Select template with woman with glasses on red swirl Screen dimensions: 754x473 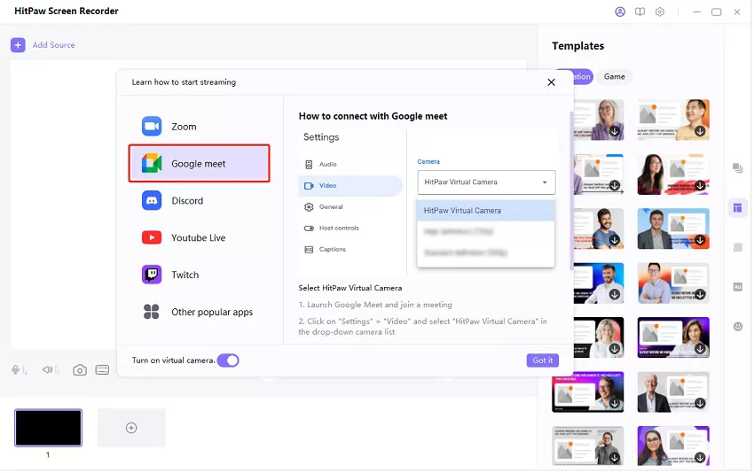point(673,174)
